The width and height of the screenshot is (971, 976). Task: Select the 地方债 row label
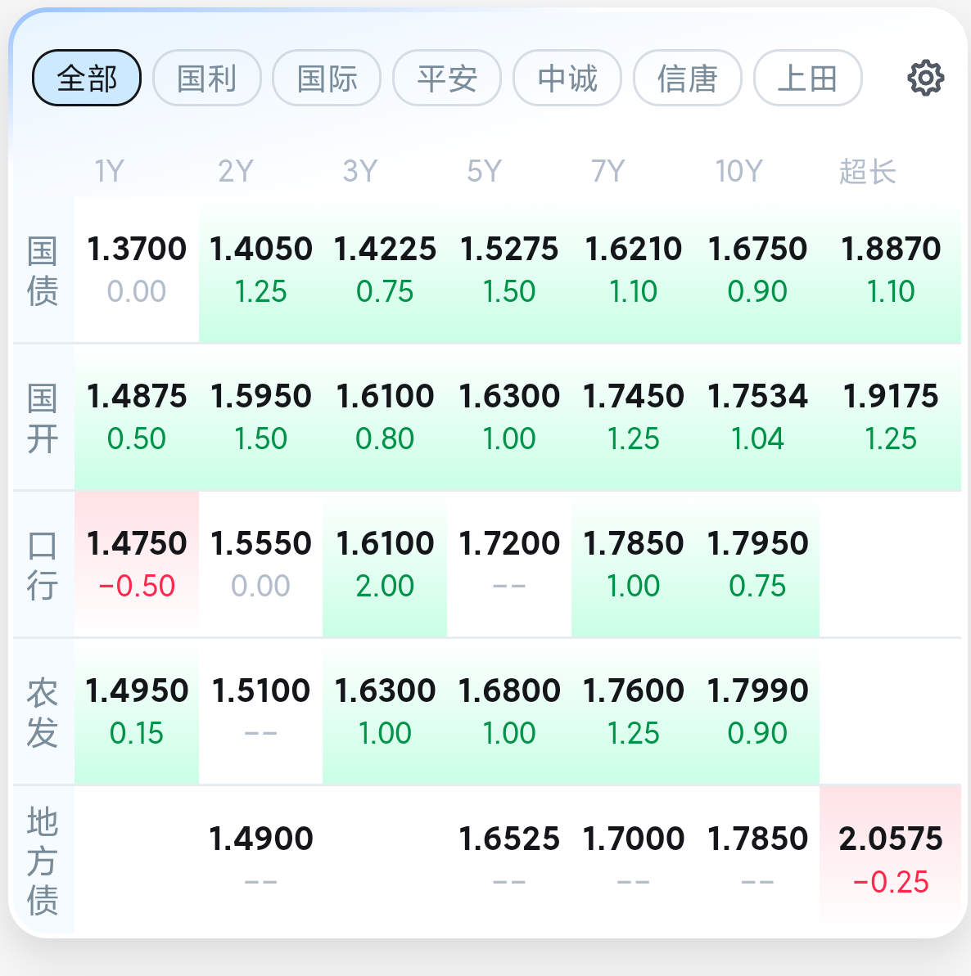[x=43, y=861]
